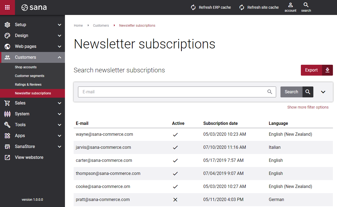The height and width of the screenshot is (207, 337).
Task: Click the System sliders icon
Action: click(x=7, y=114)
